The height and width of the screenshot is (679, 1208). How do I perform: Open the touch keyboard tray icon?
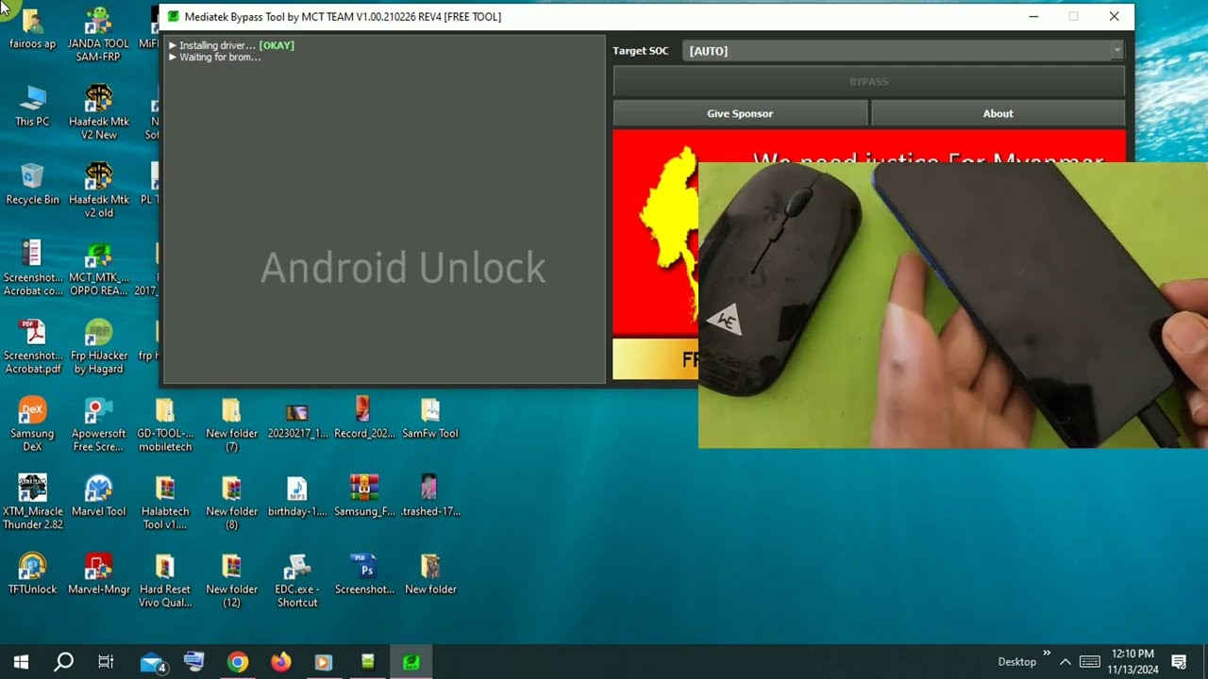[1089, 662]
